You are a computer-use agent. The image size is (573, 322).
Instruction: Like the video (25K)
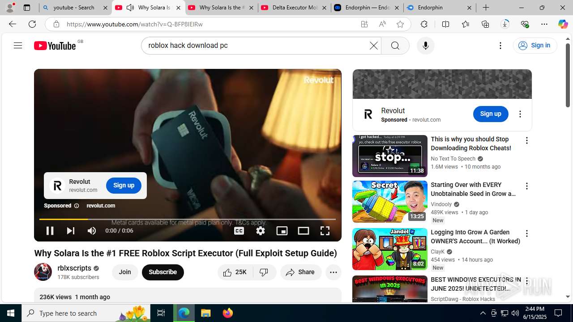[x=235, y=272]
